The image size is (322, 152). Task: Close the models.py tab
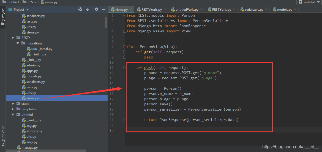[295, 9]
